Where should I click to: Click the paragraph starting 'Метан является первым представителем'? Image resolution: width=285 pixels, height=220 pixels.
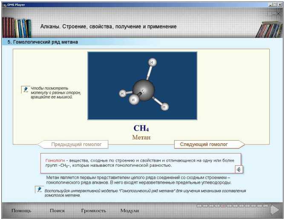(139, 180)
